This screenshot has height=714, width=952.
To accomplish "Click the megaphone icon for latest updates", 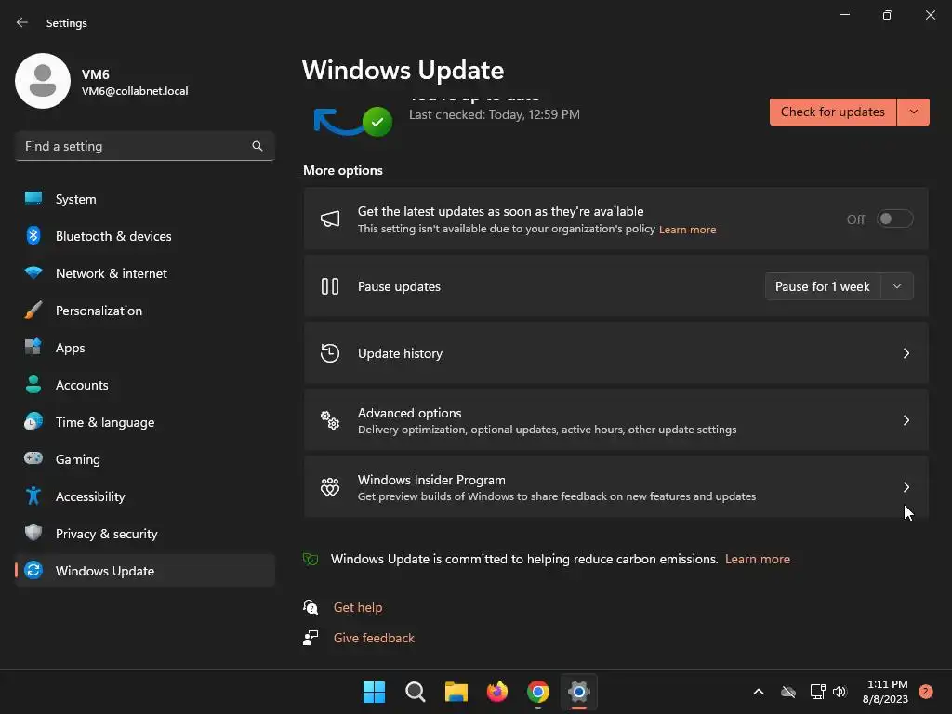I will click(x=330, y=219).
